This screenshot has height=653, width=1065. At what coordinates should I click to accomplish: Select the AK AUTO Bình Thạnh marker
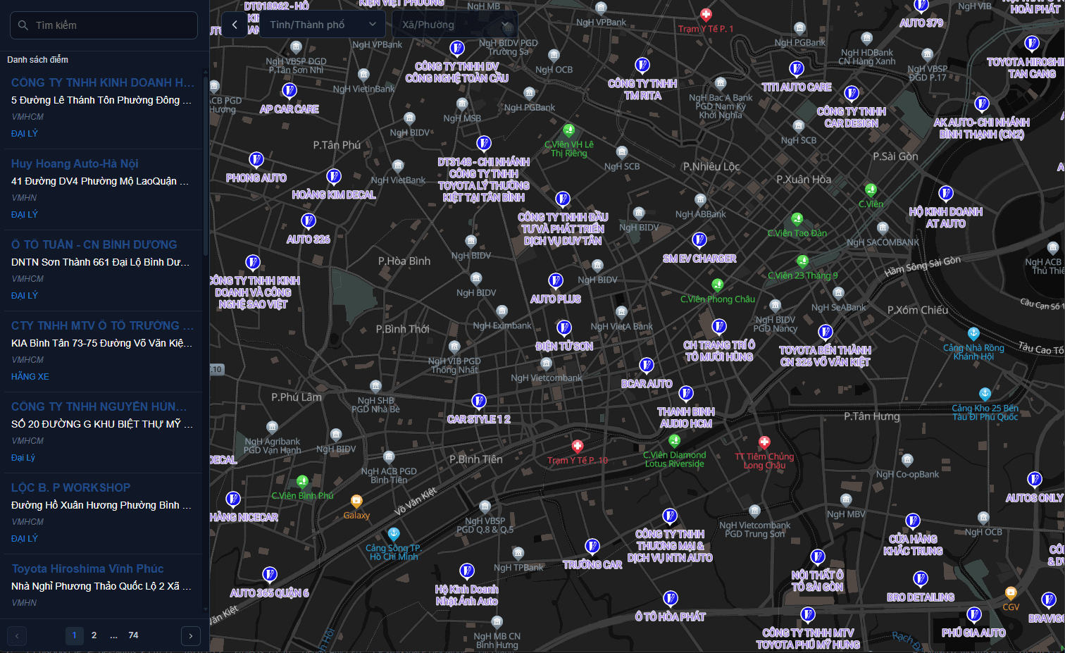click(982, 104)
